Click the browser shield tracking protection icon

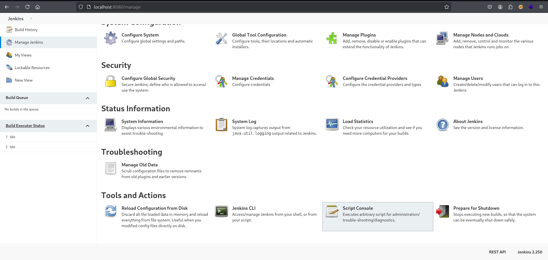(x=81, y=7)
